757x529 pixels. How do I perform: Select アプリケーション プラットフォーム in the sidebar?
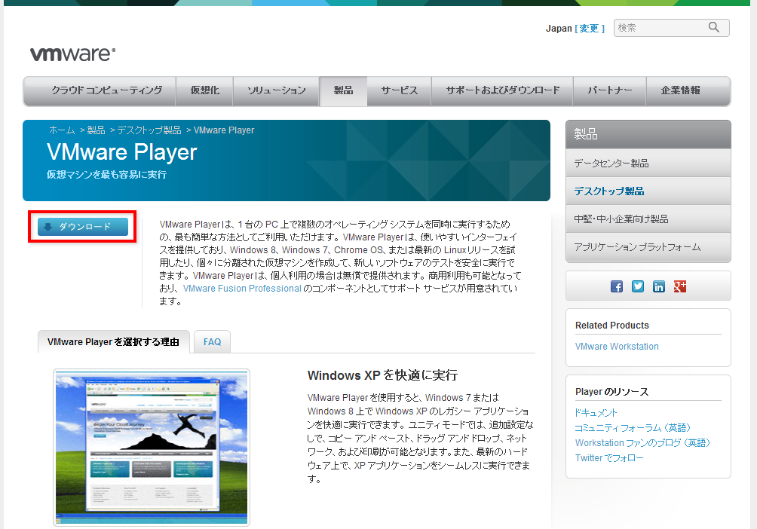tap(648, 247)
